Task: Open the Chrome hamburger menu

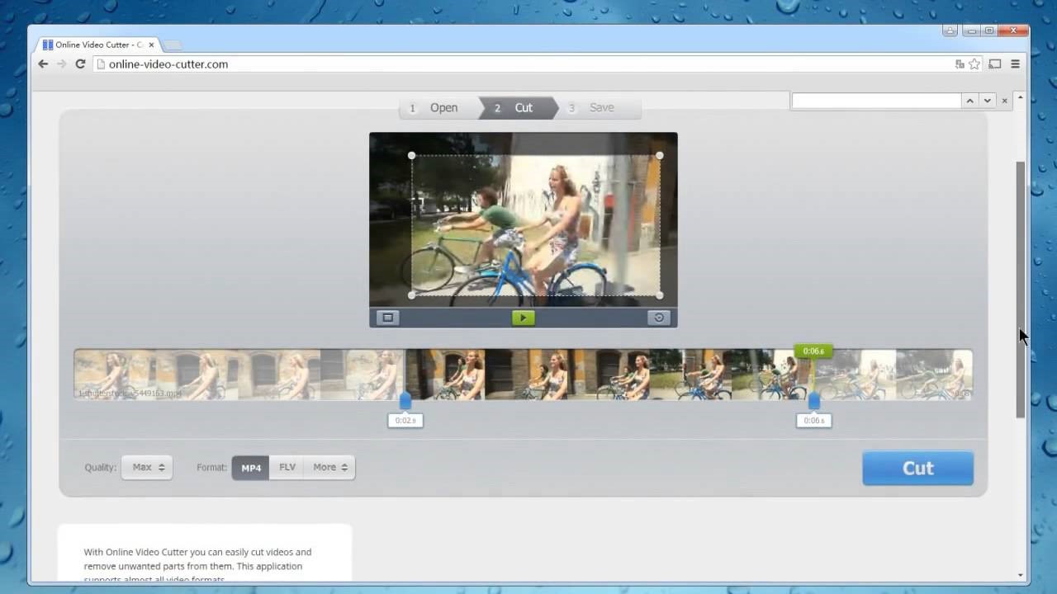Action: [x=1015, y=64]
